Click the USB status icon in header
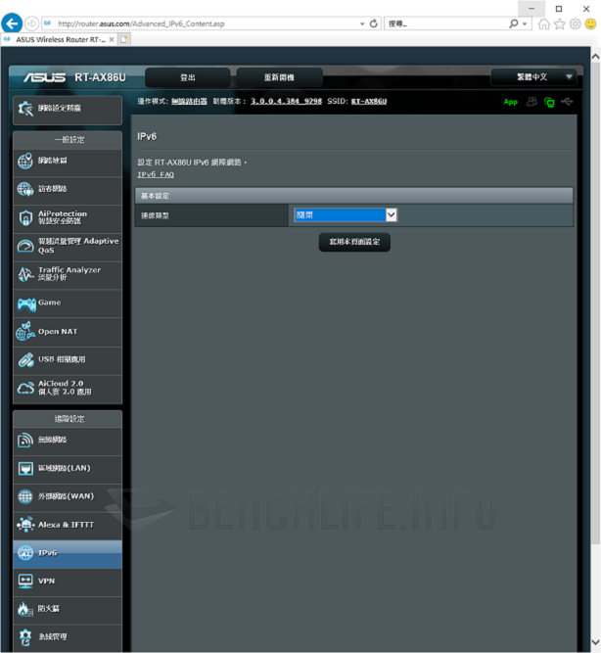Viewport: 601px width, 653px height. (567, 101)
